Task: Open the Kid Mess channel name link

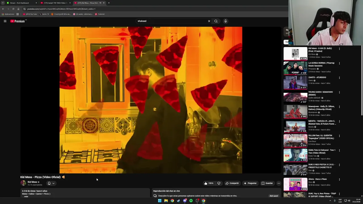Action: [32, 182]
